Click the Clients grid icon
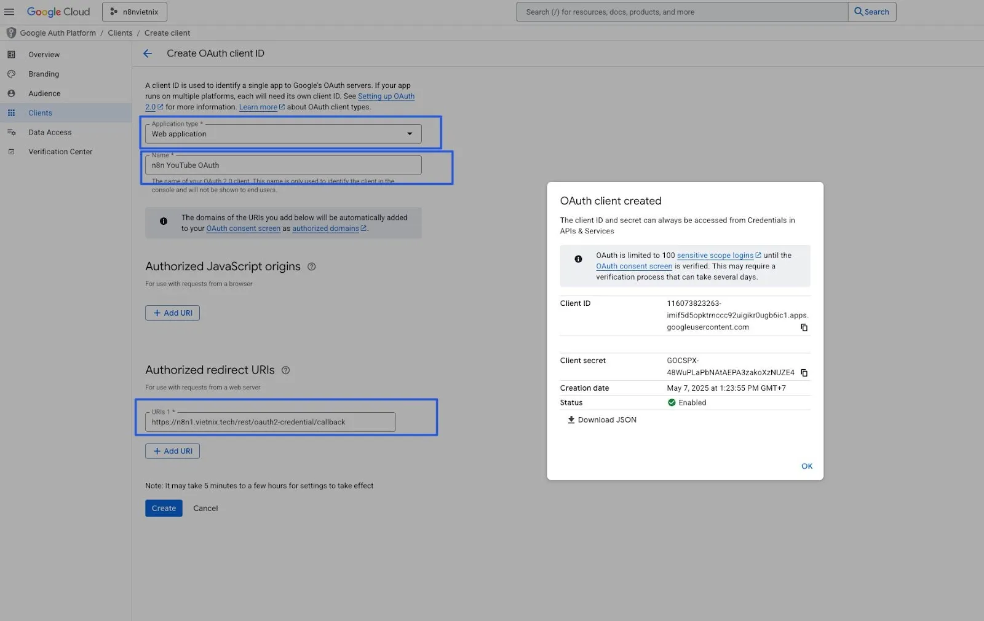The height and width of the screenshot is (621, 984). click(x=11, y=113)
